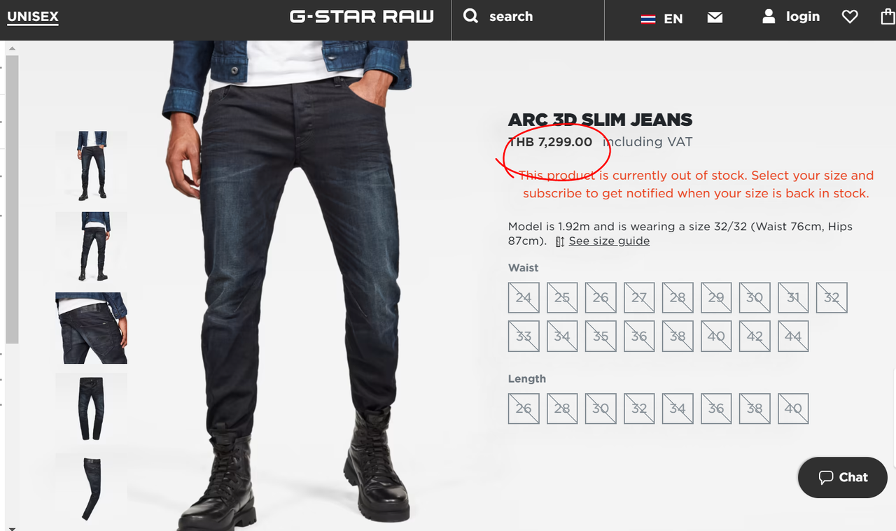896x531 pixels.
Task: View the back pocket close-up thumbnail
Action: 91,328
